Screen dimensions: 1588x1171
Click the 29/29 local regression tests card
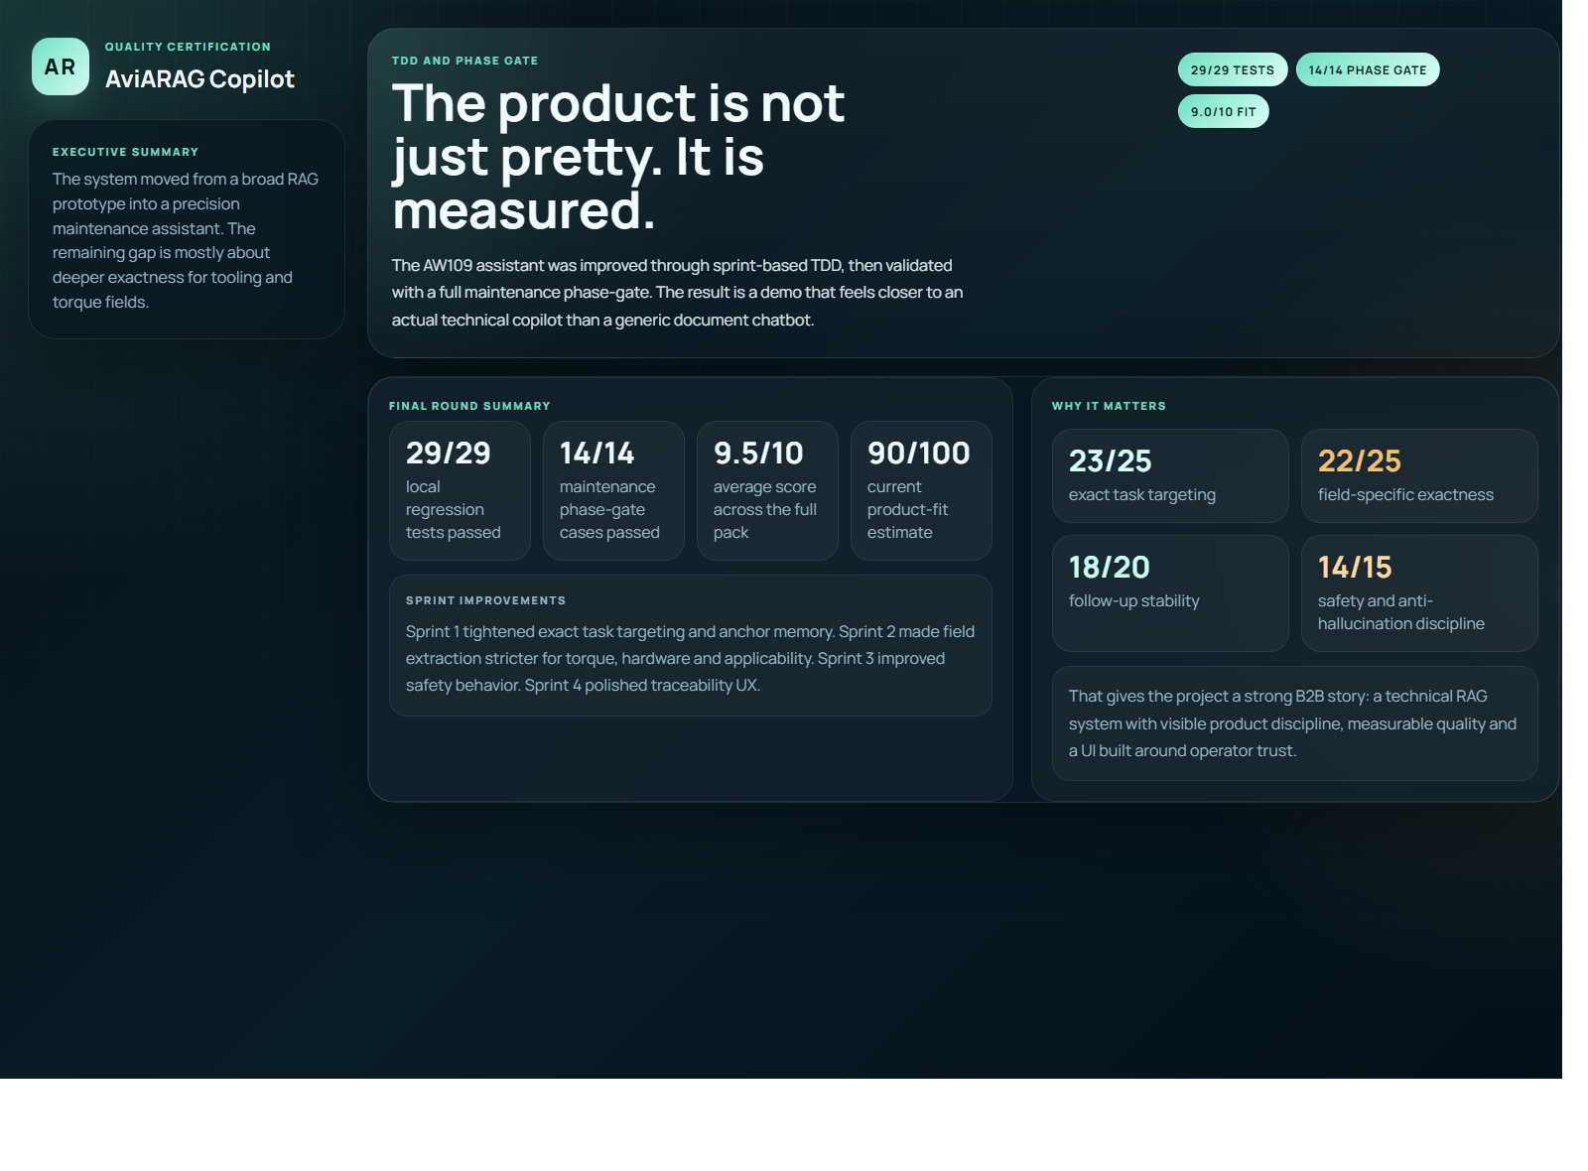(460, 490)
